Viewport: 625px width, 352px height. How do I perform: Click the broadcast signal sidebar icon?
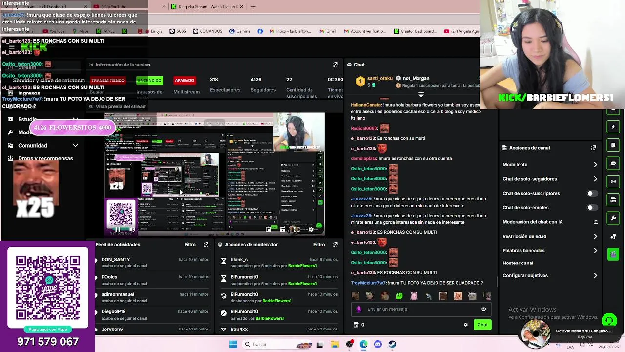coord(613,181)
